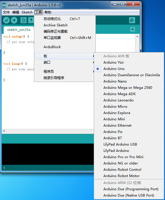
Task: Expand the 板 submenu arrow
Action: [x=93, y=56]
